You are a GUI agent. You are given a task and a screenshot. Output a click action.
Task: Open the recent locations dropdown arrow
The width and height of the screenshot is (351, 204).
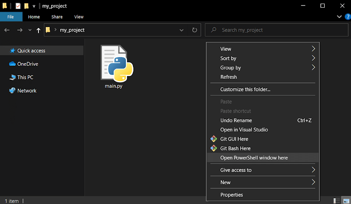click(x=30, y=30)
